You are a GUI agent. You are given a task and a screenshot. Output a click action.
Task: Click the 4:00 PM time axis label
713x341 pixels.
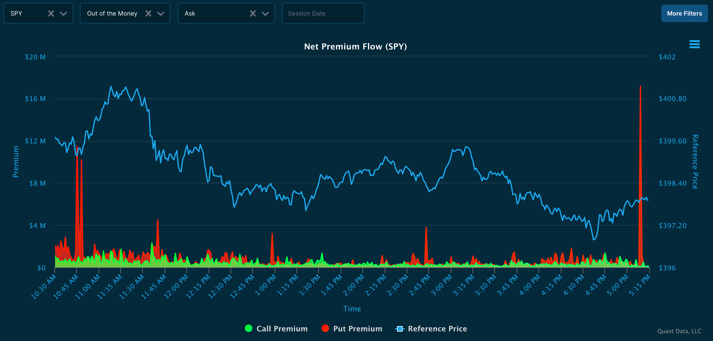[x=530, y=286]
